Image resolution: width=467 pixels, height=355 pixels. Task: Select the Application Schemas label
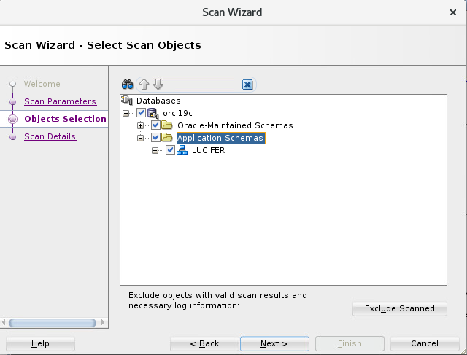(x=220, y=138)
